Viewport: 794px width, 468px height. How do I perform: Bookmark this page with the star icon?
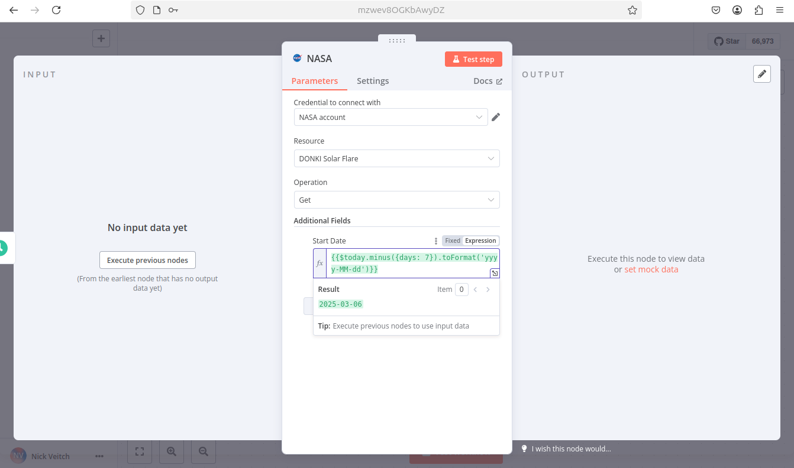point(632,10)
